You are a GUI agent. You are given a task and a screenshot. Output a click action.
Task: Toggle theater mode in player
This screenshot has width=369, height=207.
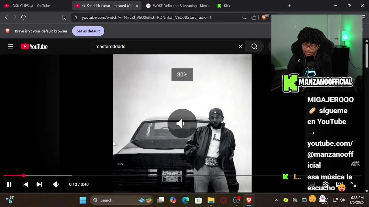[339, 184]
